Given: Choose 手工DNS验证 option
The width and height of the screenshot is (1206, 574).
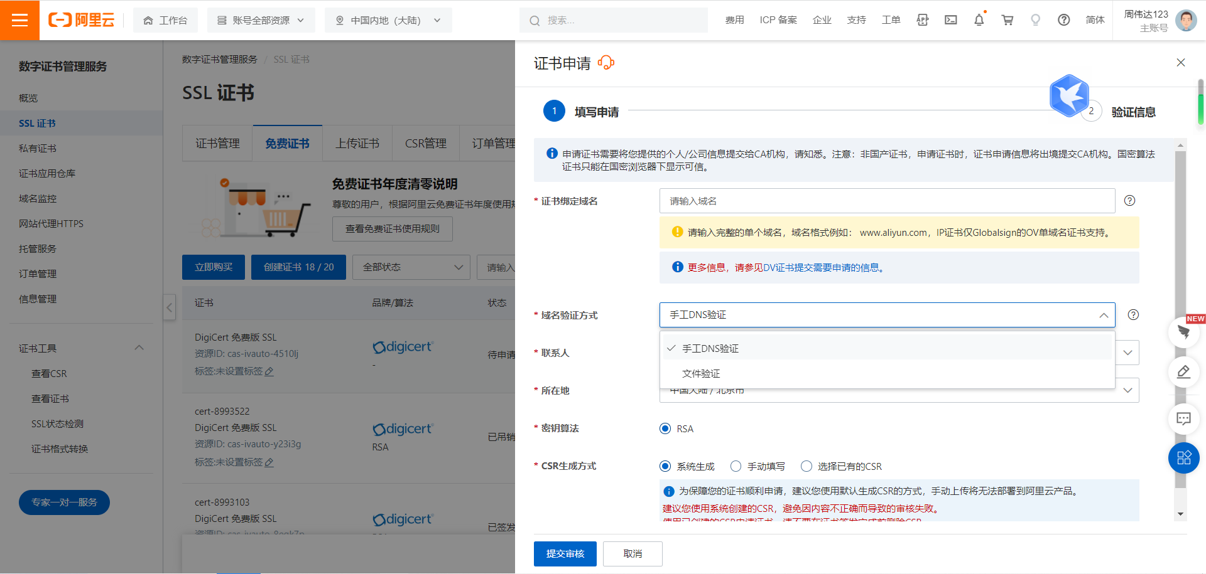Looking at the screenshot, I should (887, 348).
